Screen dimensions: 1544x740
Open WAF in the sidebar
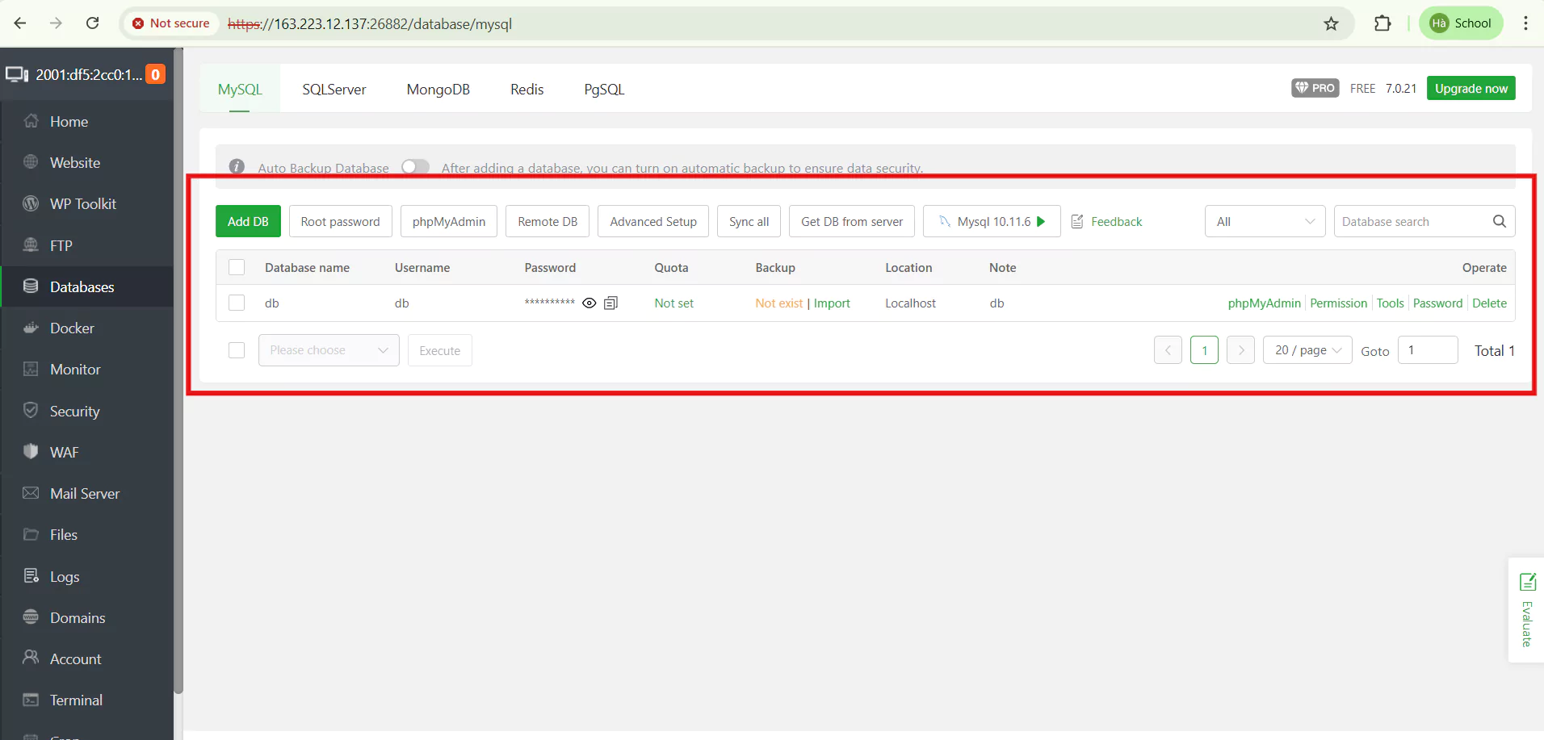pyautogui.click(x=87, y=452)
